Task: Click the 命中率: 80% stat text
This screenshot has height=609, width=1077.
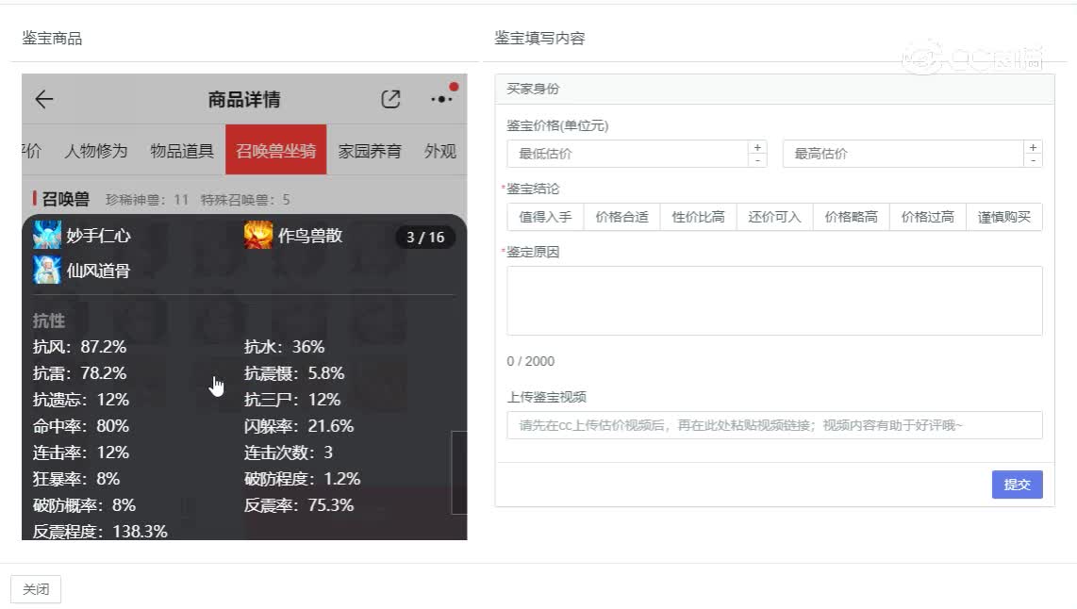Action: point(81,426)
